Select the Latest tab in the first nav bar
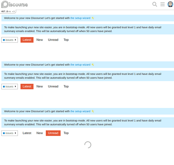 coord(27,40)
